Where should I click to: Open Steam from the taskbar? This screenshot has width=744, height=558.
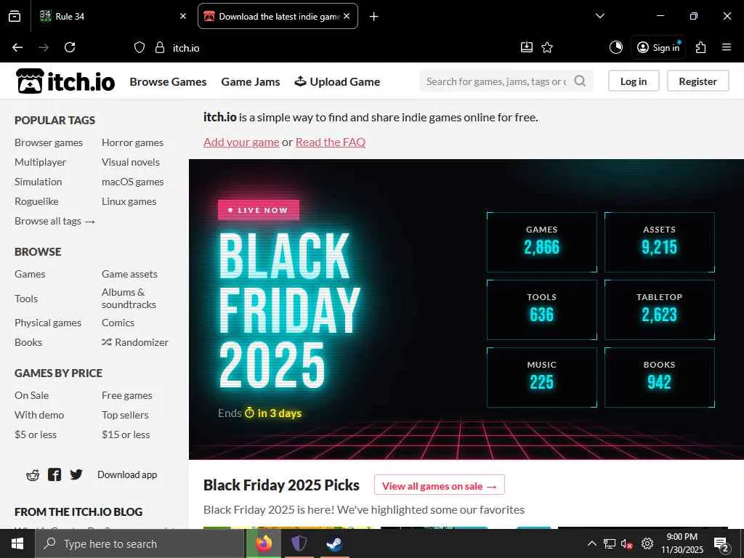[334, 543]
